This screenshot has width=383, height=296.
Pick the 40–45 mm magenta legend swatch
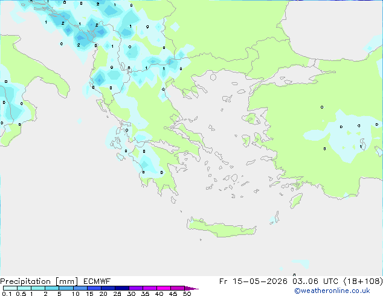(164, 288)
